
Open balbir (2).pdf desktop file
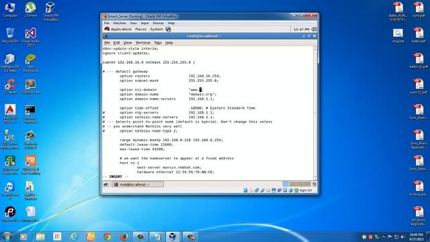[419, 61]
